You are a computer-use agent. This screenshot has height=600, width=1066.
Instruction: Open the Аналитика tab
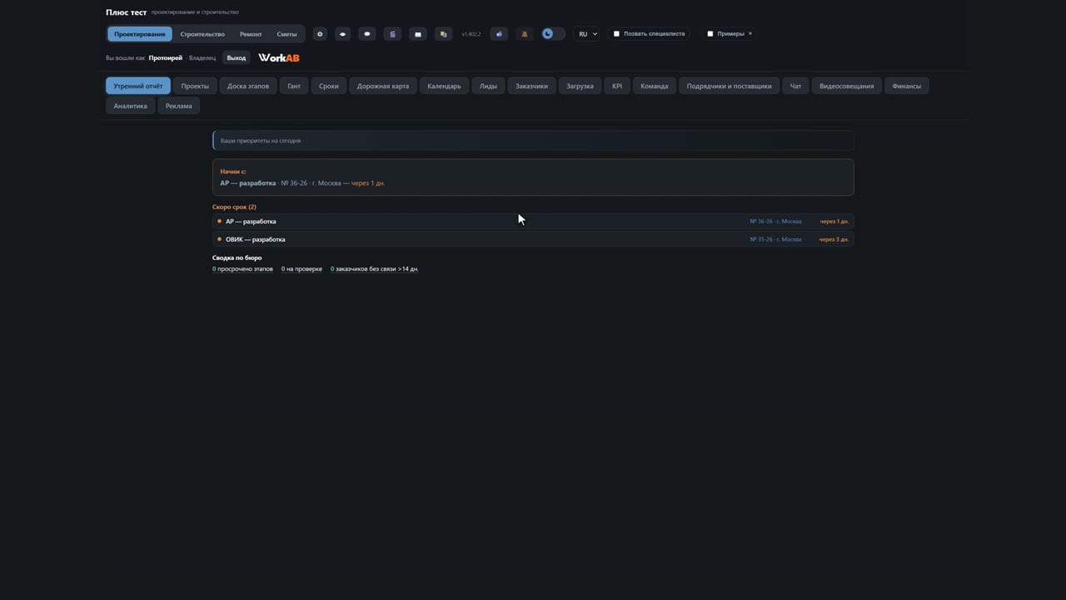131,106
